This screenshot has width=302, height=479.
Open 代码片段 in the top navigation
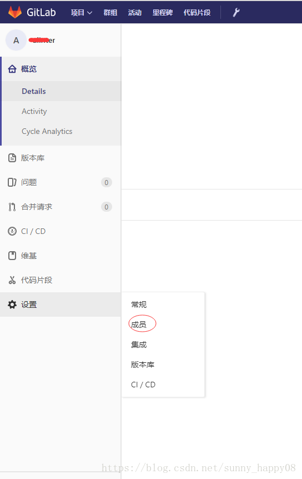coord(197,13)
